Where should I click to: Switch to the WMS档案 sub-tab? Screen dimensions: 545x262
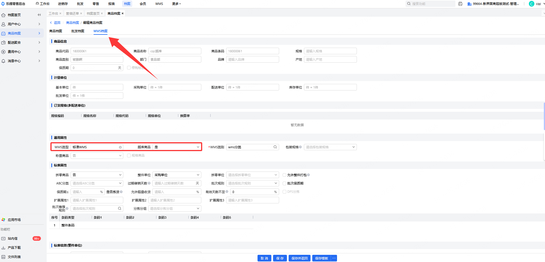pos(101,31)
